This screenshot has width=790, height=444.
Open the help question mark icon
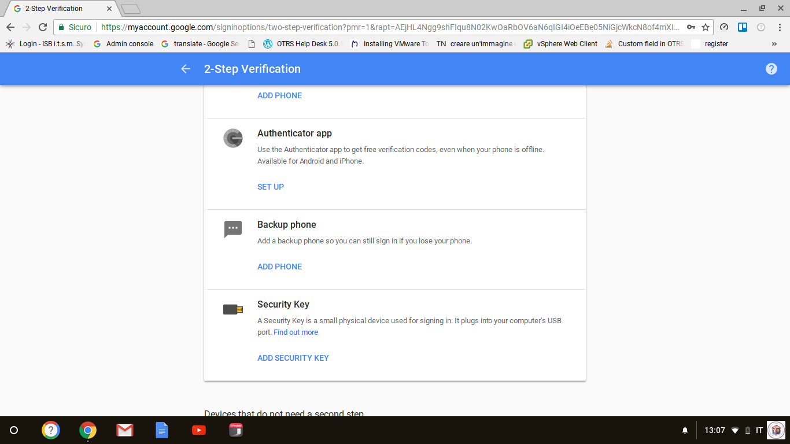tap(771, 69)
